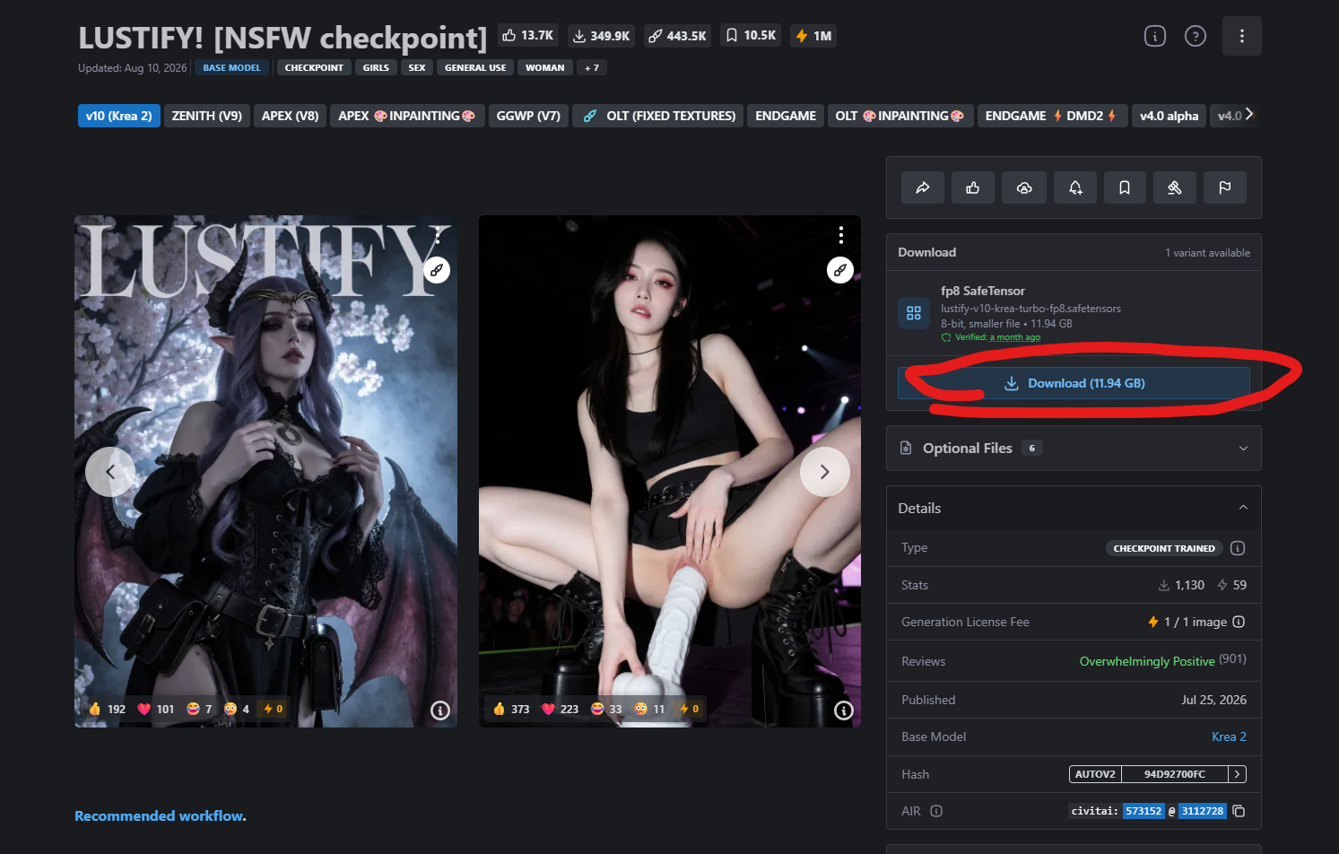The image size is (1339, 854).
Task: Show info for the first image
Action: pos(440,710)
